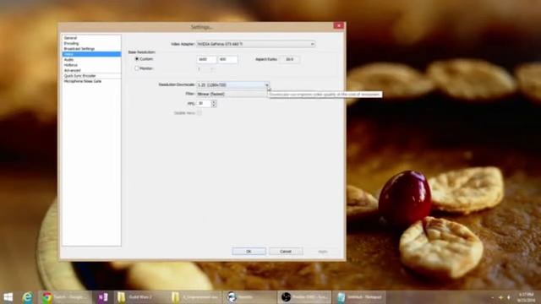Open Advanced in the settings list
541x304 pixels.
(x=72, y=70)
